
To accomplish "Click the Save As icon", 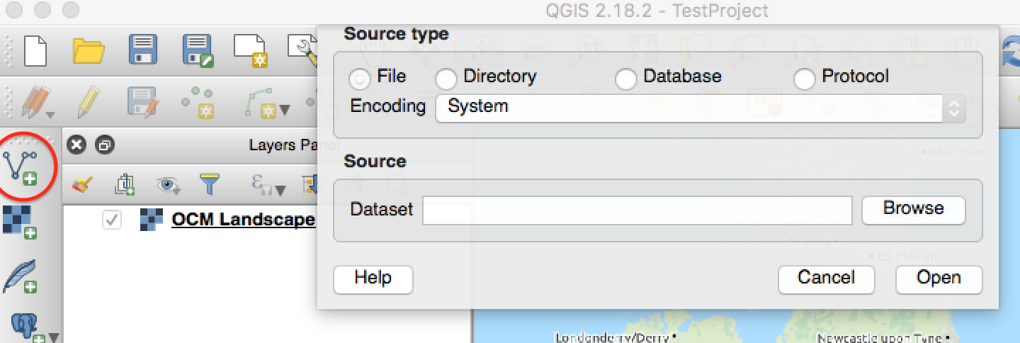I will click(x=198, y=51).
